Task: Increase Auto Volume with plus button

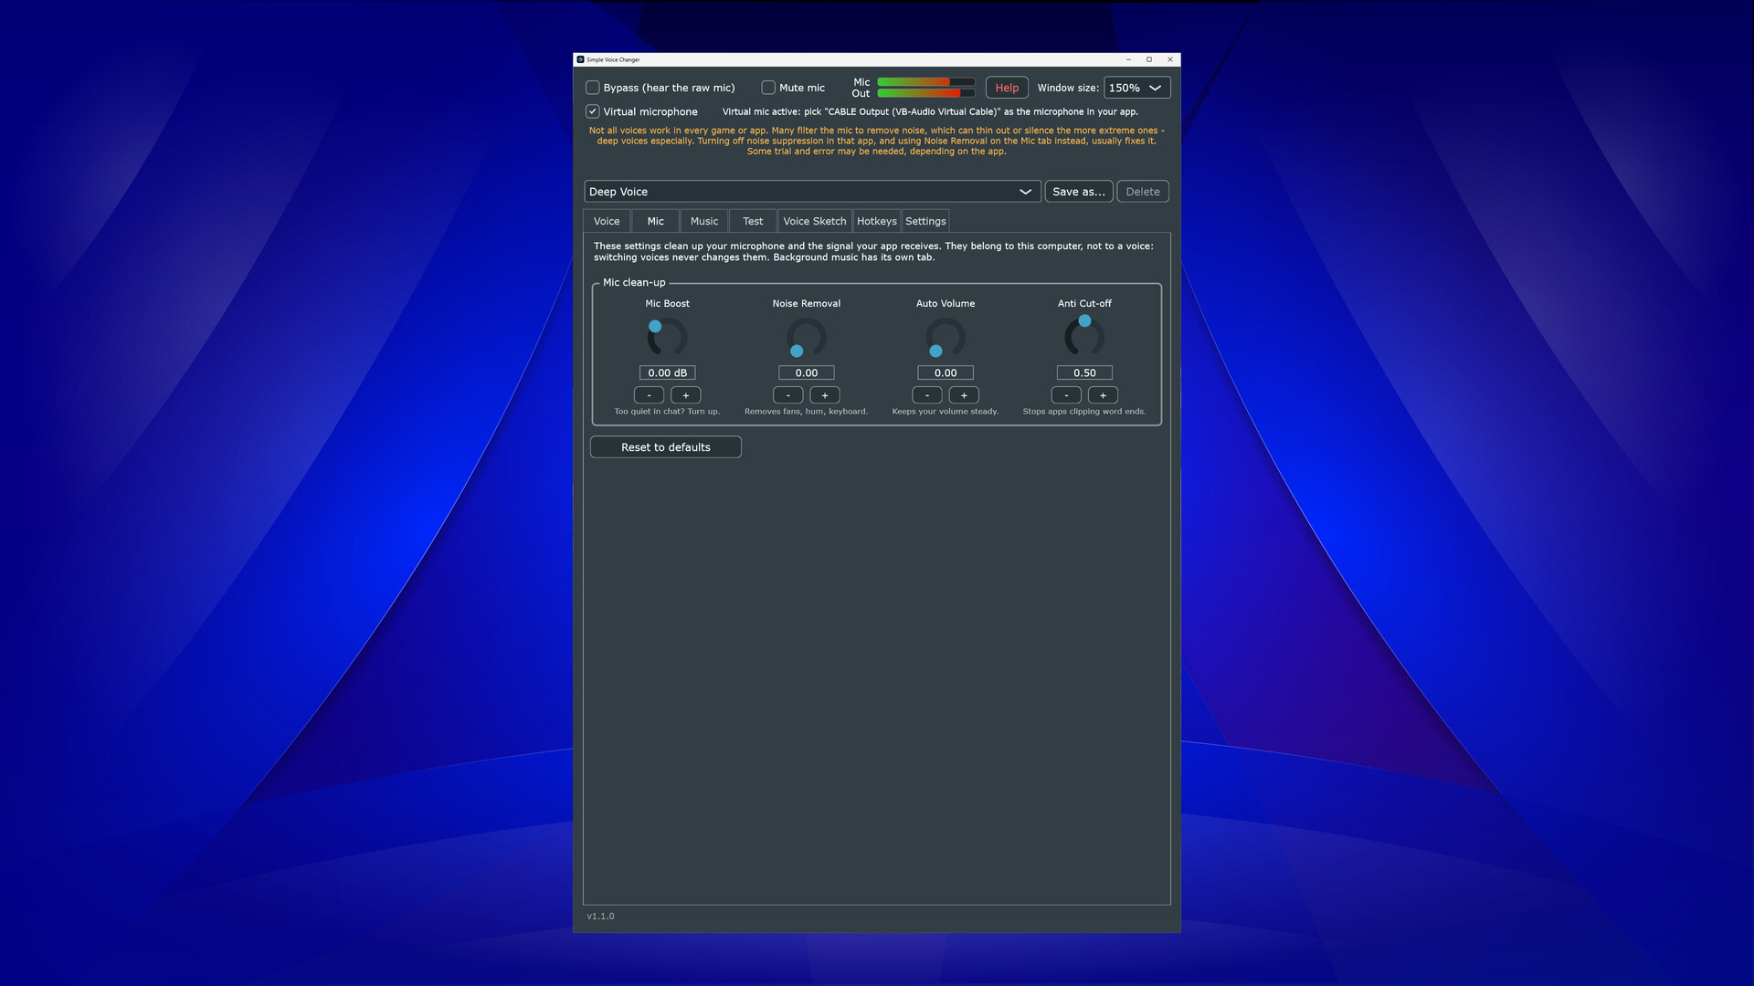Action: point(964,395)
